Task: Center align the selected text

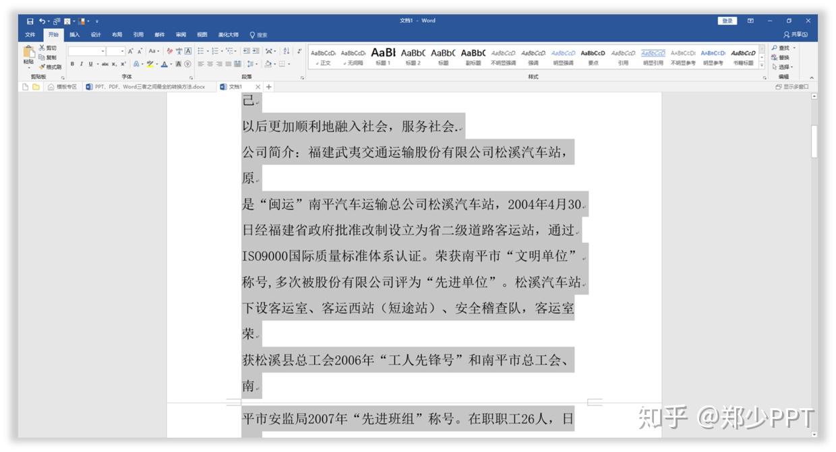Action: point(210,64)
